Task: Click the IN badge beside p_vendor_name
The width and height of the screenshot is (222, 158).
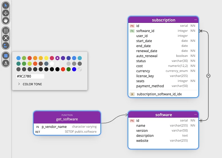Action: [38, 127]
